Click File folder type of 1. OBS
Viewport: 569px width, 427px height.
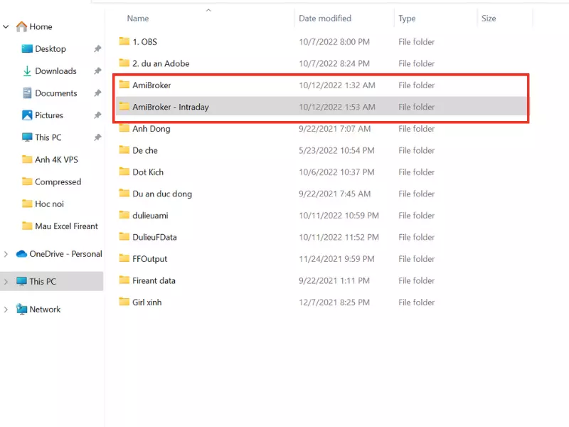pyautogui.click(x=416, y=42)
